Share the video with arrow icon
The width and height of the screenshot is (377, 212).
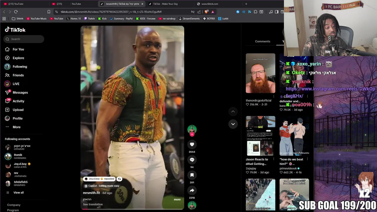click(192, 190)
